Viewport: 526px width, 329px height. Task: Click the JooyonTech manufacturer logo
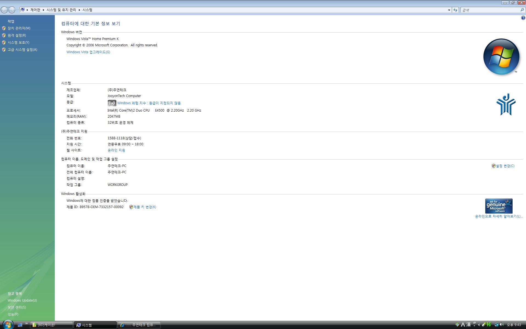[x=506, y=104]
